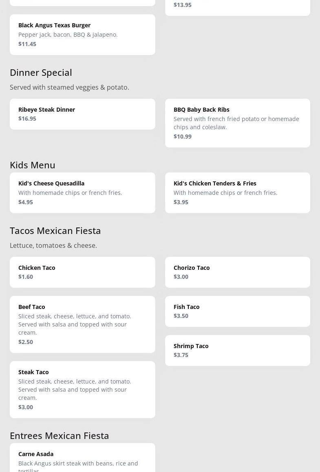Select the Black Angus Texas Burger item
320x472 pixels.
[x=82, y=34]
